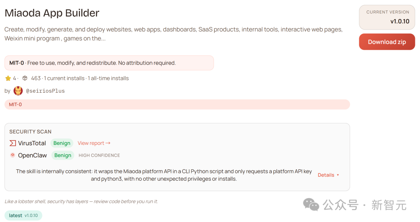Screen dimensions: 420x222
Task: Click the package downloads icon beside 463
Action: click(25, 78)
